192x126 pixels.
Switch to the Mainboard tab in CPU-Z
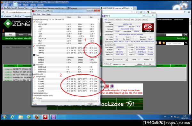119,20
